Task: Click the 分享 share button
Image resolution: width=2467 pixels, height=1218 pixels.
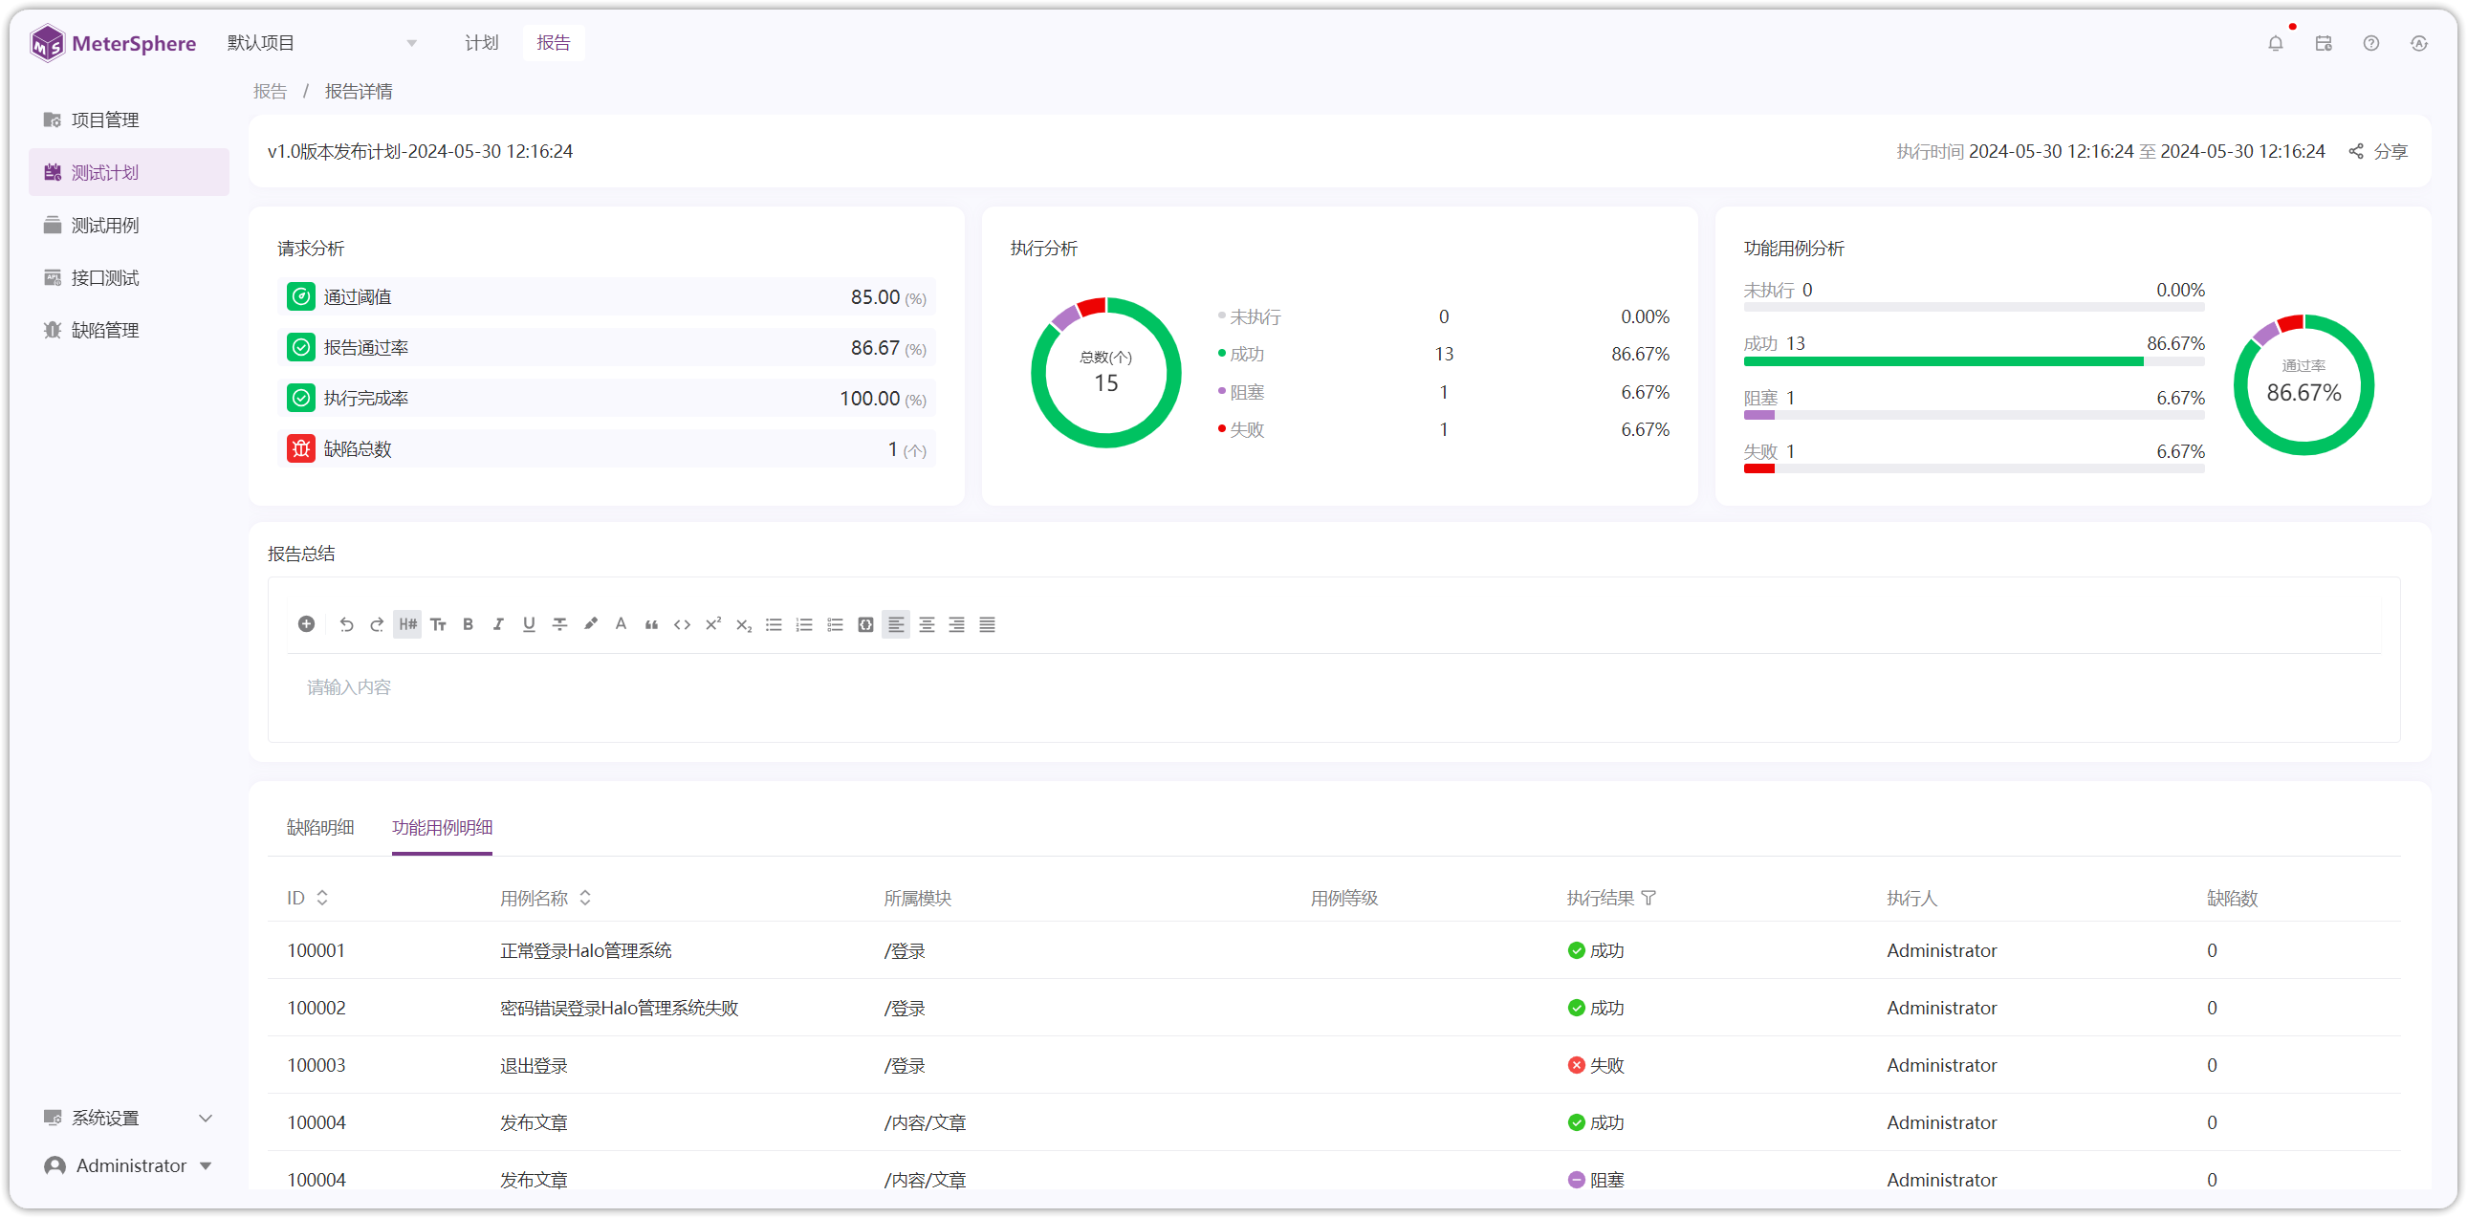Action: tap(2379, 151)
